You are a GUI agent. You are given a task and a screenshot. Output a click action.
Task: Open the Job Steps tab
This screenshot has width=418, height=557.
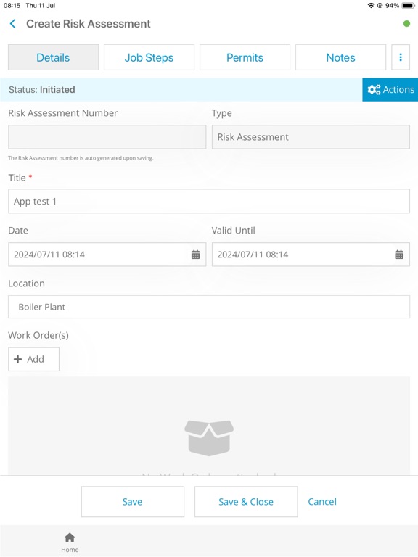point(149,57)
